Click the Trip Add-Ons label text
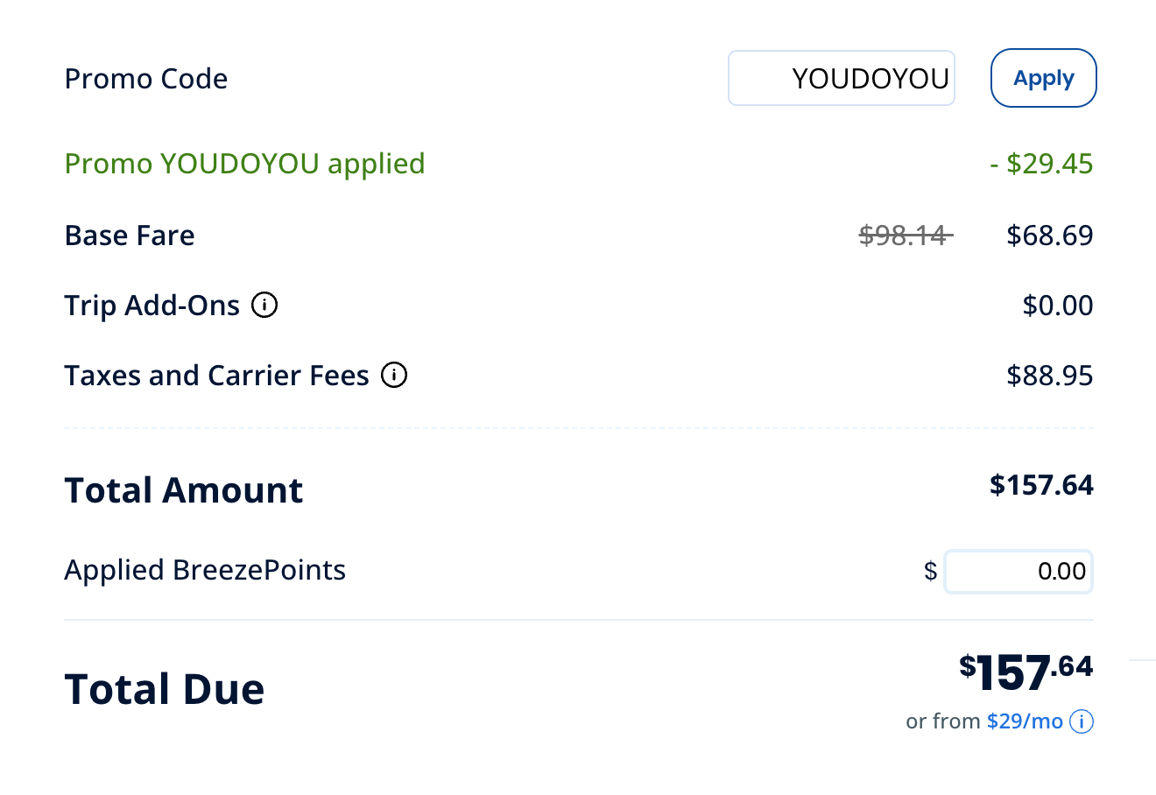This screenshot has width=1156, height=795. (152, 306)
